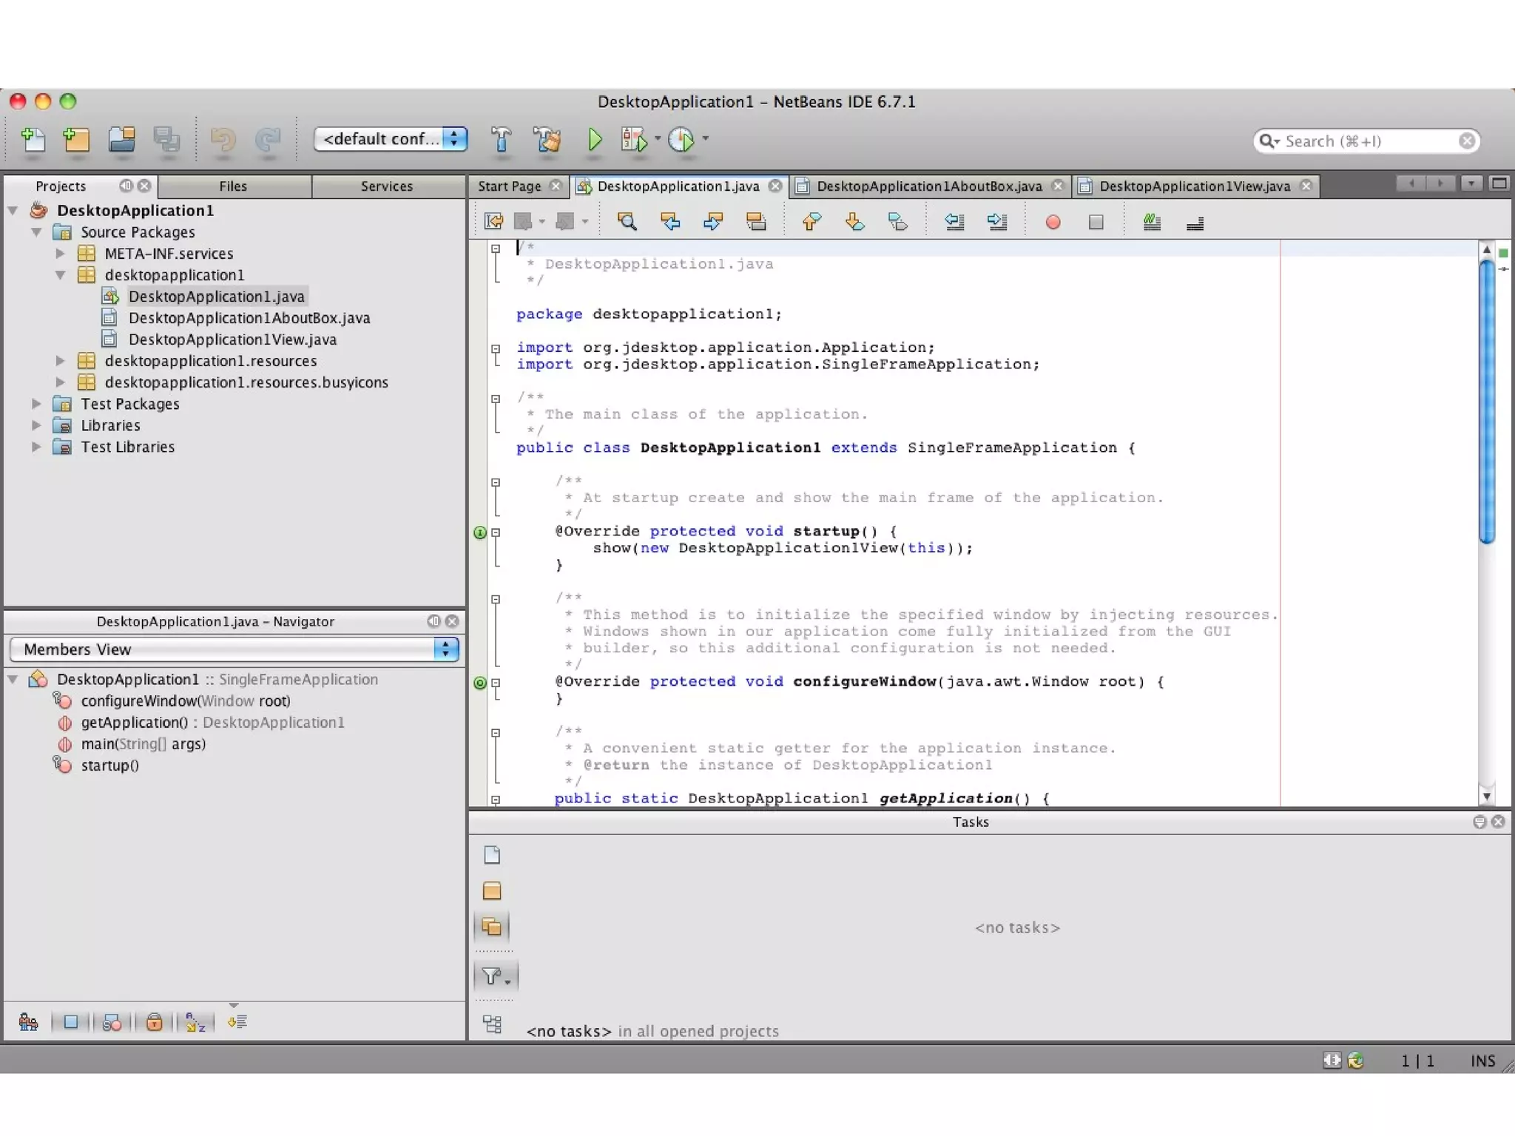Screen dimensions: 1515x1136
Task: Click the editor vertical scrollbar thumb
Action: 1487,402
